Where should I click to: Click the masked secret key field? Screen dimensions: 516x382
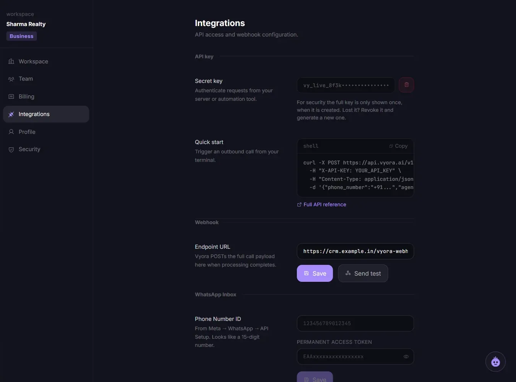click(x=346, y=85)
